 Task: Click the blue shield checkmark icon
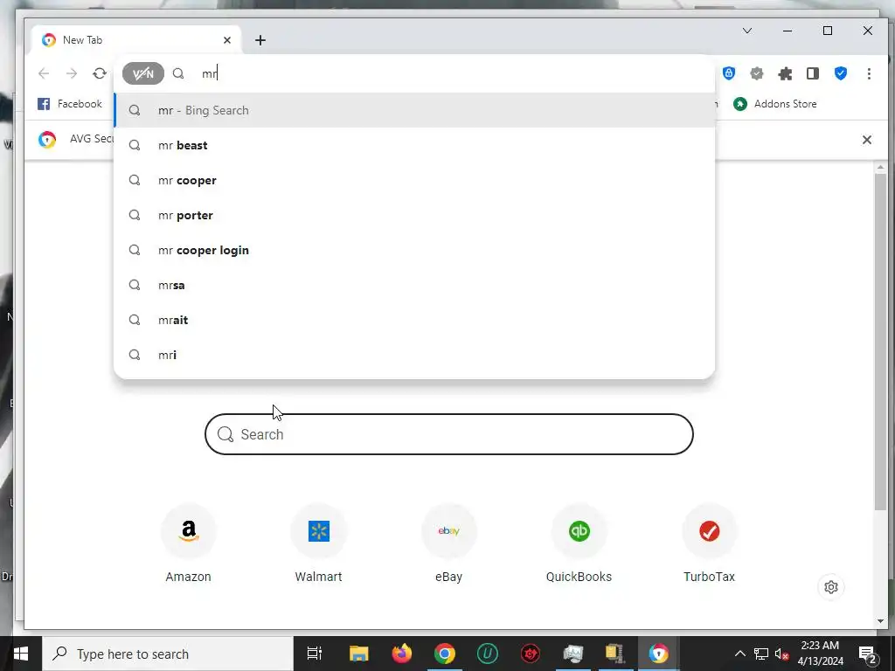(841, 73)
